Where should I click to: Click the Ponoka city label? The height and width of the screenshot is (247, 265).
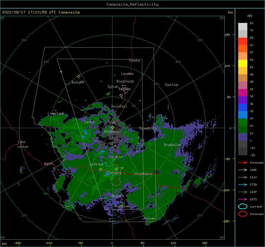(134, 61)
